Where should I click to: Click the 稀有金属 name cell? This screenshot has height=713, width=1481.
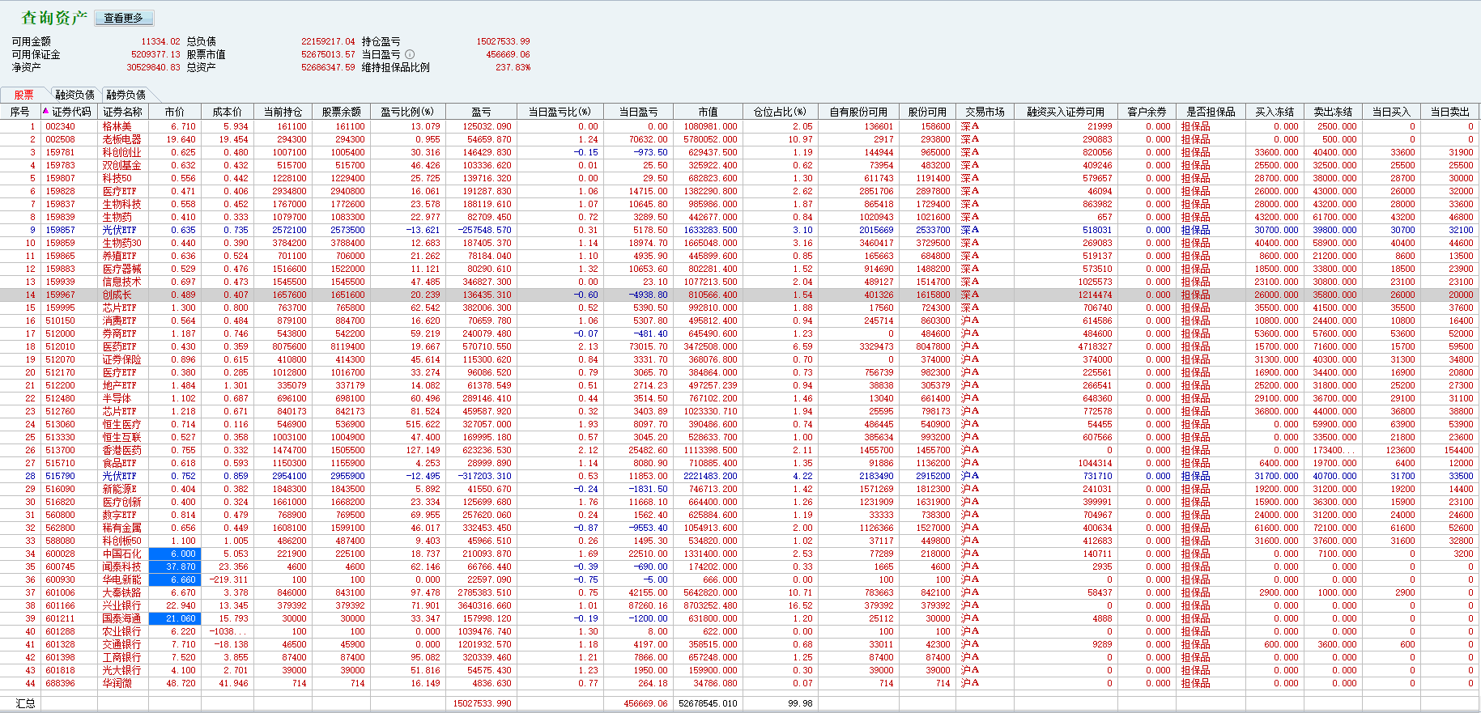point(121,528)
